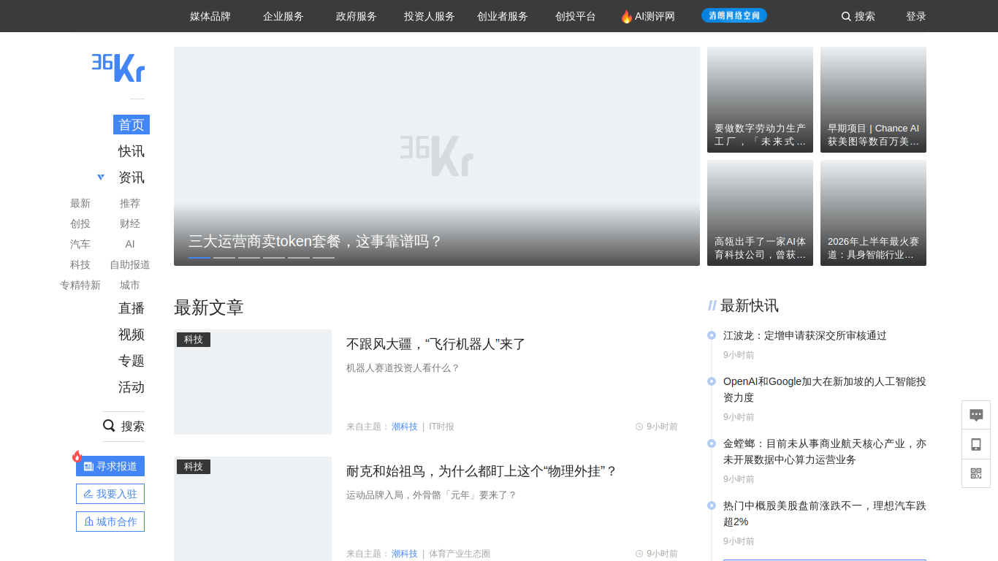Screen dimensions: 998x561
Task: Open the feedback chat bubble icon
Action: 976,415
